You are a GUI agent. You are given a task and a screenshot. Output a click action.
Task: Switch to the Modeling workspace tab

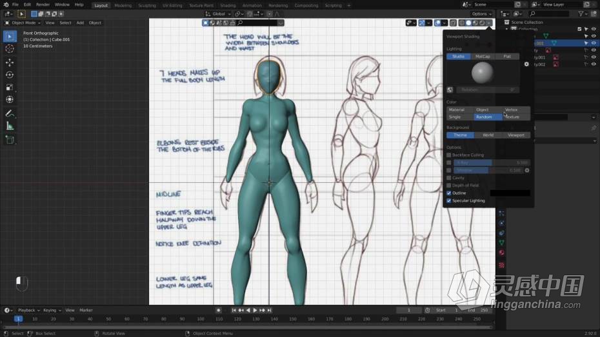click(123, 5)
